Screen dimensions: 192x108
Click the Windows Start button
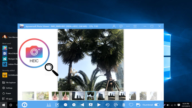(3, 105)
